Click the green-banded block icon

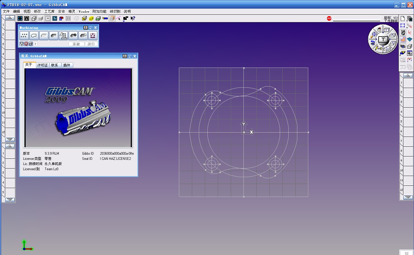[x=98, y=18]
